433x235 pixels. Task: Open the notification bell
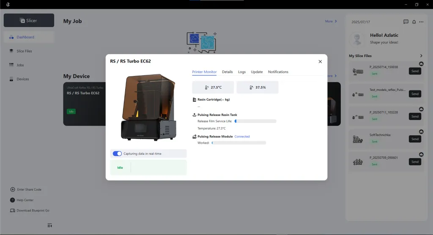414,22
